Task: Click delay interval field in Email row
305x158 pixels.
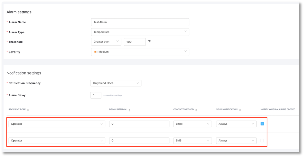Action: [x=139, y=124]
